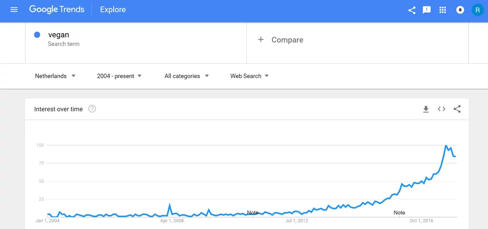This screenshot has height=229, width=488.
Task: Download the interest over time CSV
Action: point(426,109)
